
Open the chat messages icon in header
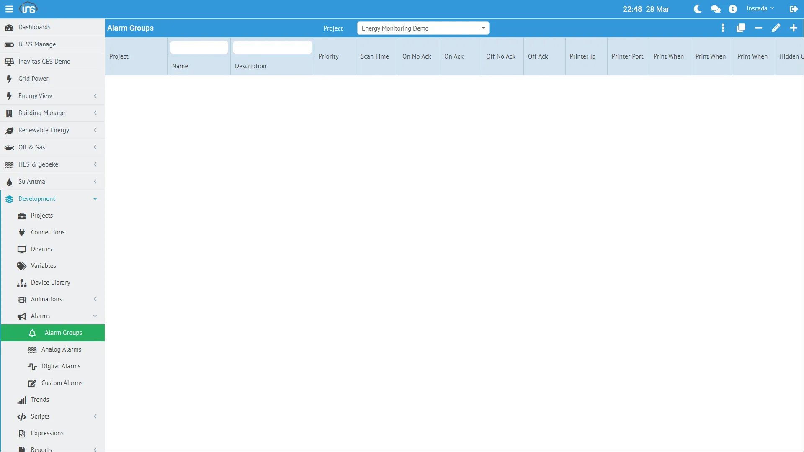715,9
